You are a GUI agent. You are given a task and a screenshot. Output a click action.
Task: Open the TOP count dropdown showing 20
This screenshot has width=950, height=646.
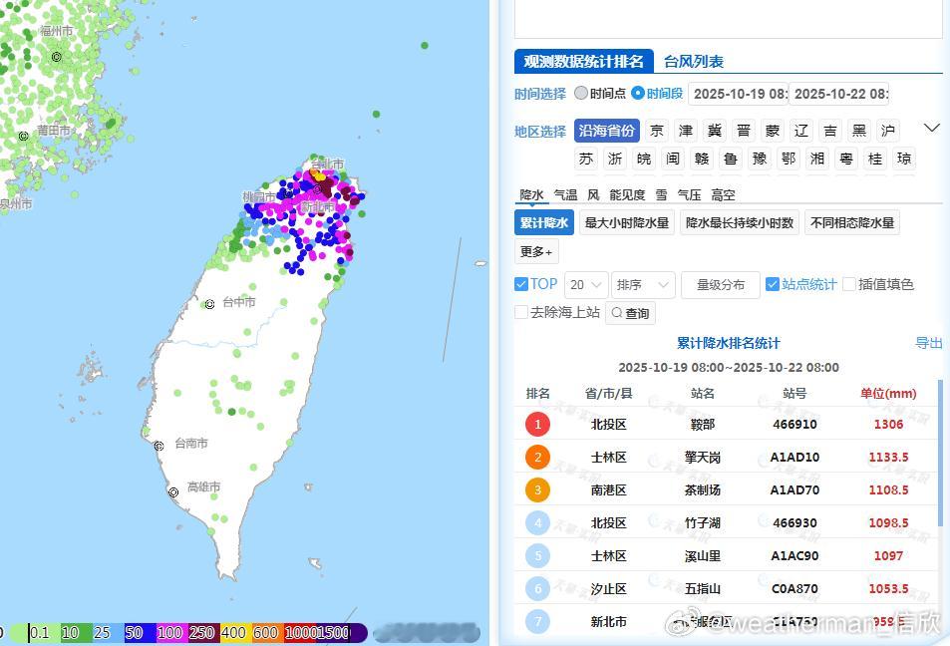click(586, 285)
